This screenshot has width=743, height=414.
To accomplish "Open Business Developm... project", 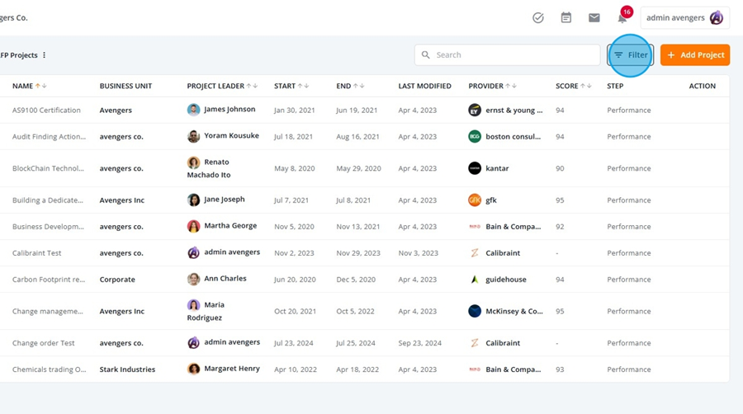I will click(x=48, y=227).
